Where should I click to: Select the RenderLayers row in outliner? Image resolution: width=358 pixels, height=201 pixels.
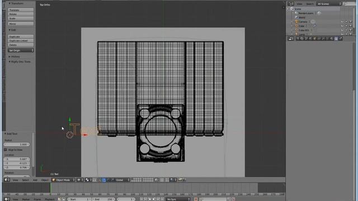point(306,13)
